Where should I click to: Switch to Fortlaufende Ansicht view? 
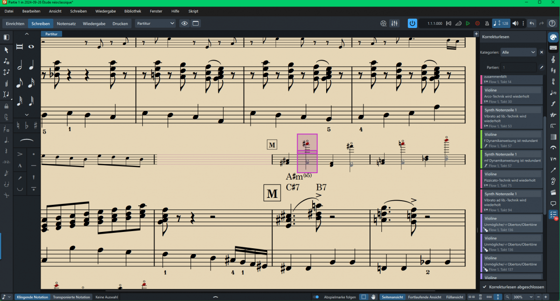[424, 297]
